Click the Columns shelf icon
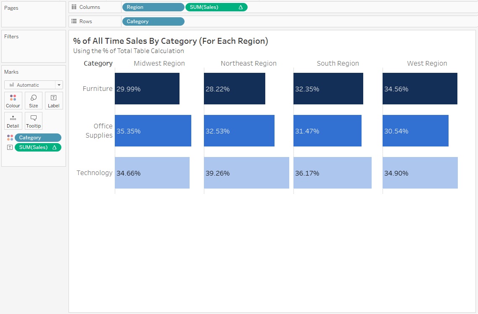The image size is (478, 314). click(74, 7)
